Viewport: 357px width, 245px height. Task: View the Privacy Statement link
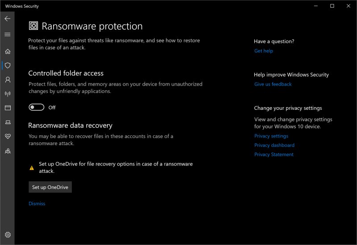coord(274,154)
